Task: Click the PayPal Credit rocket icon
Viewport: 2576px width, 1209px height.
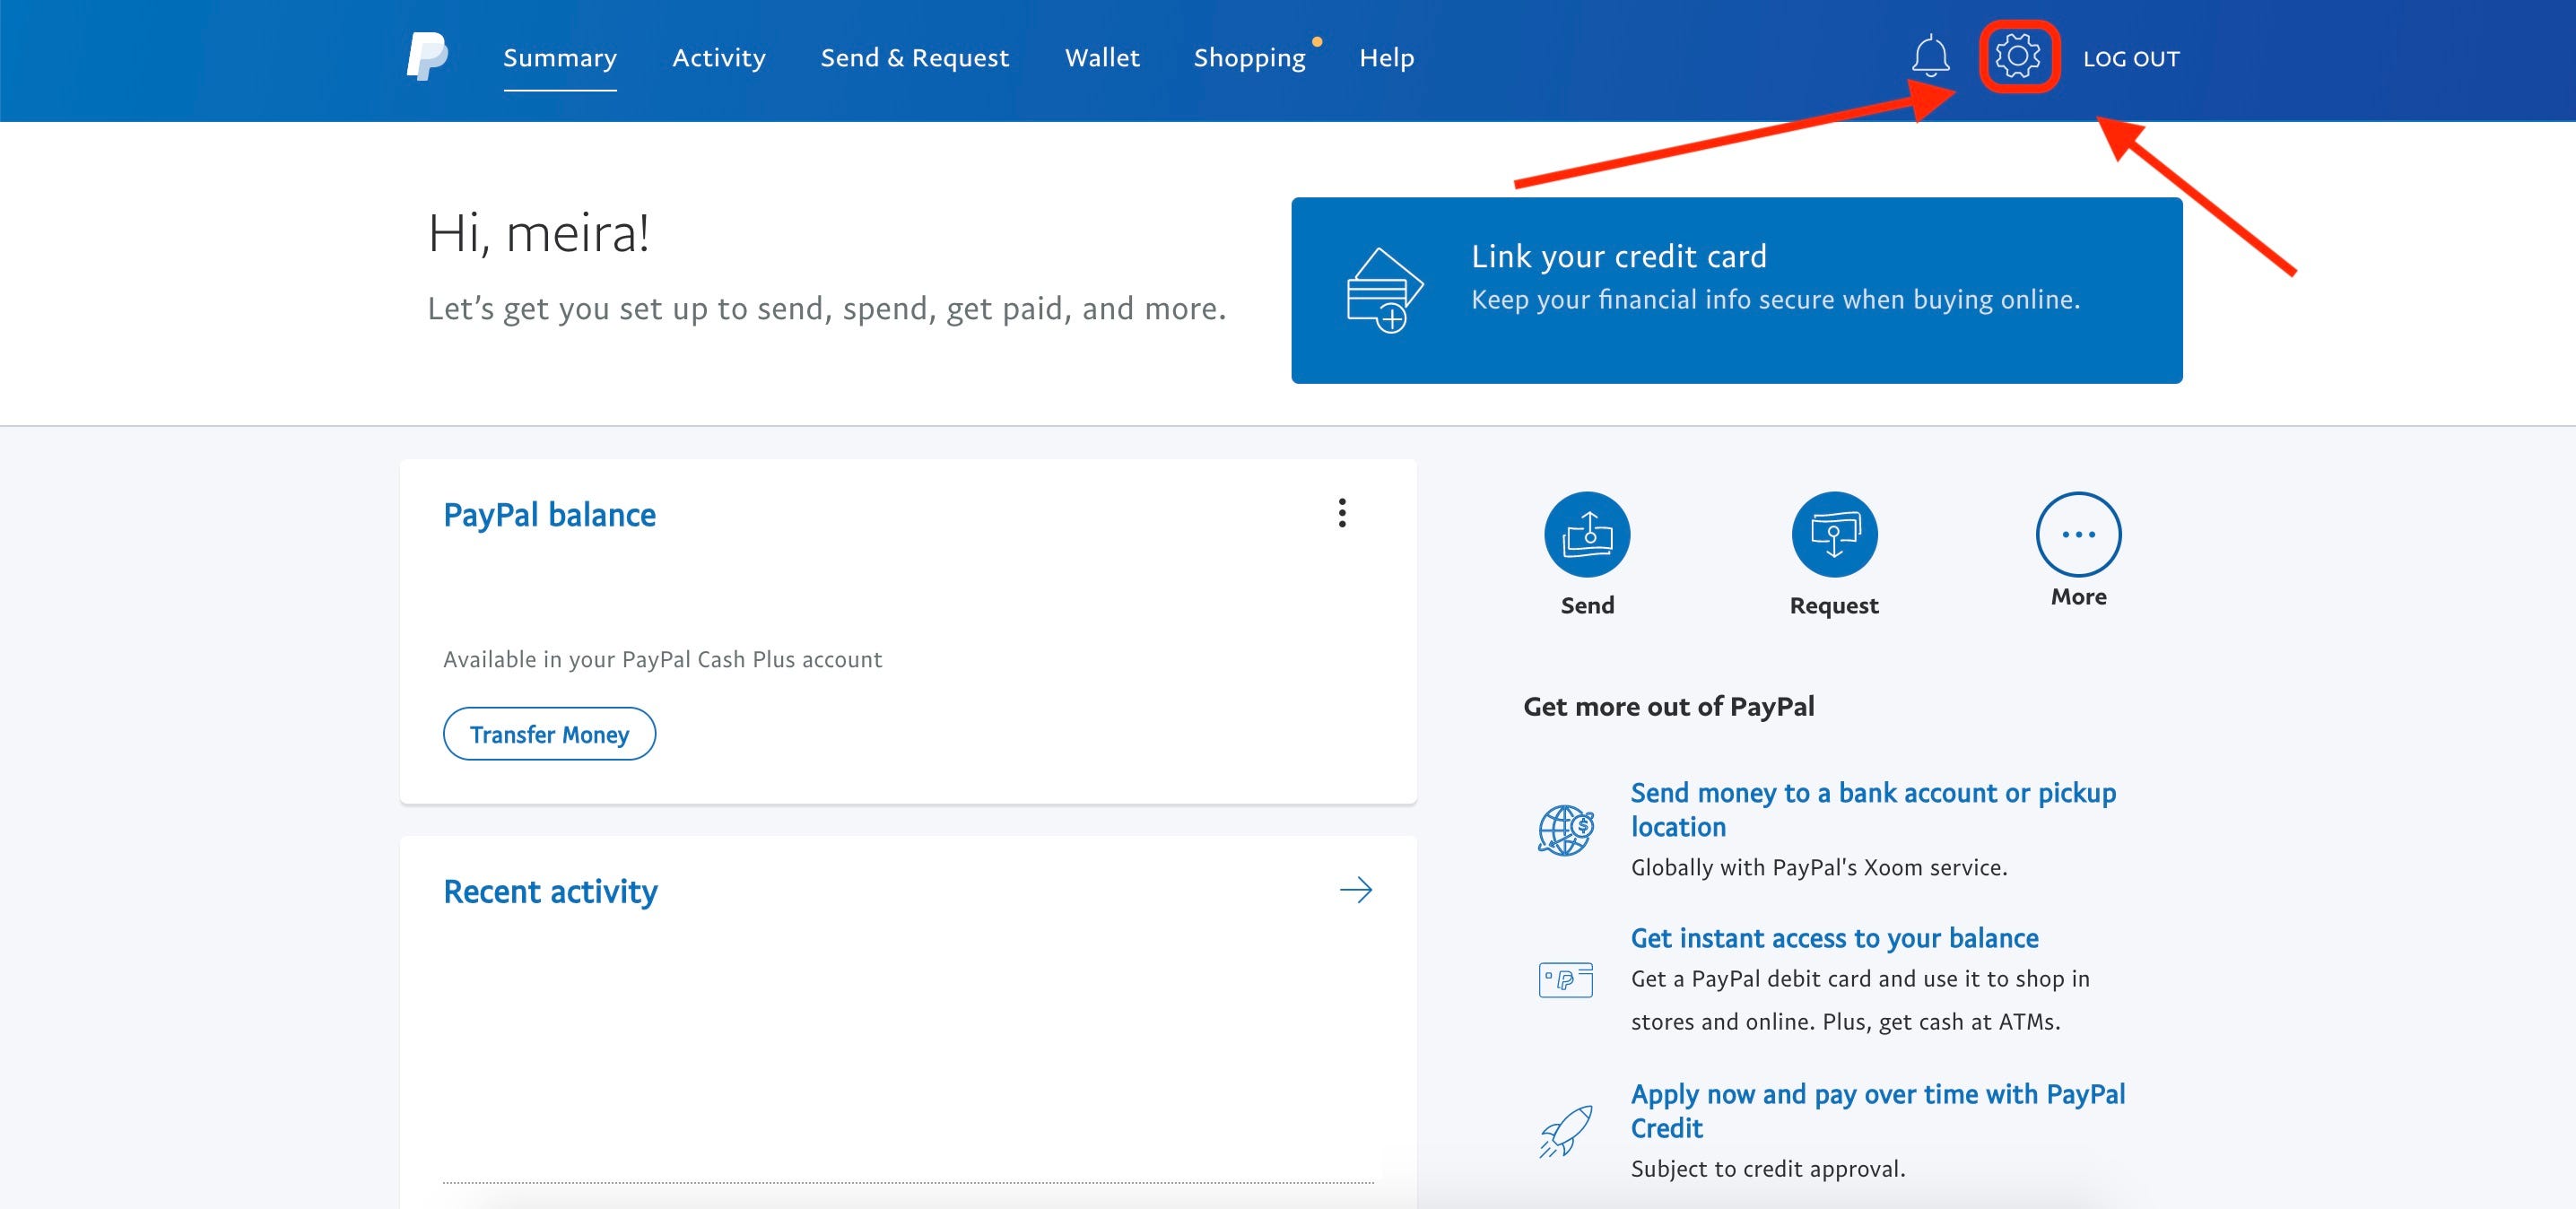Action: [x=1566, y=1131]
